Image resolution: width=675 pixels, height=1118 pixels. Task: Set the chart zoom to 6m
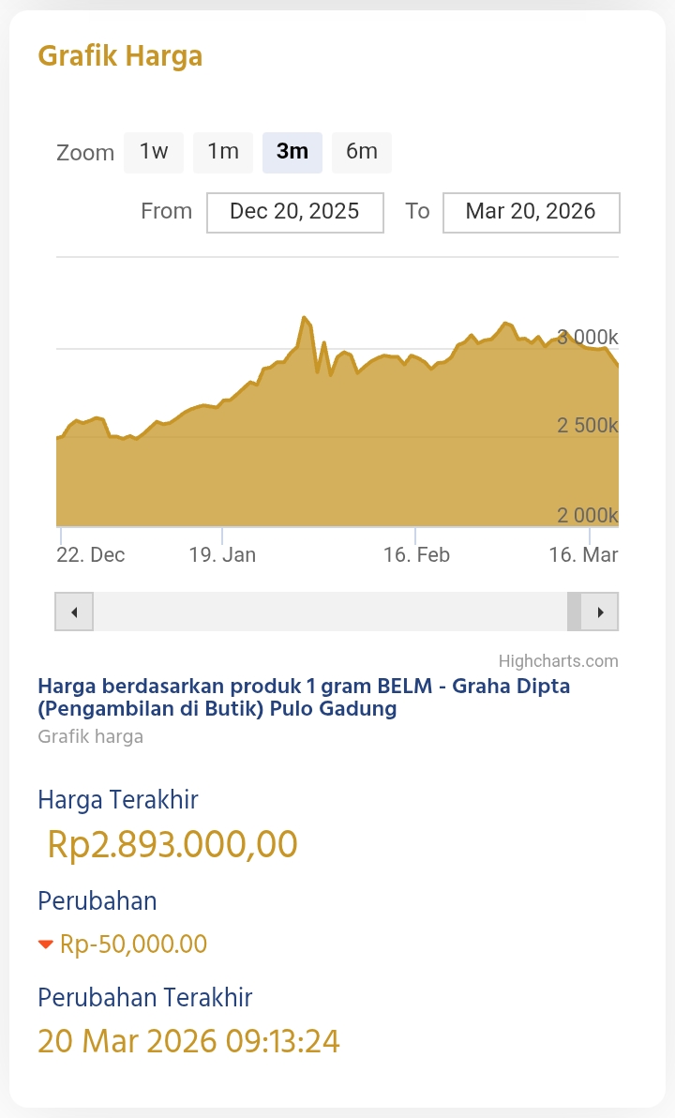coord(362,152)
